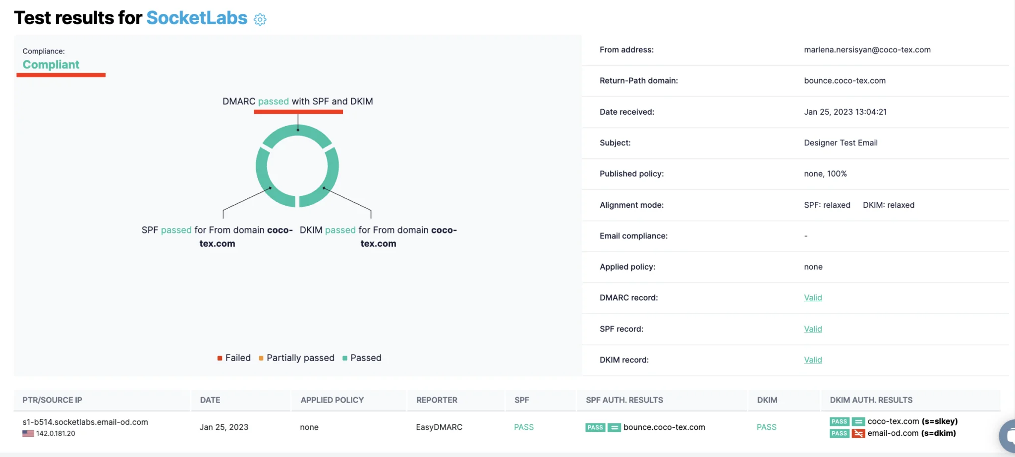Click aligned equals icon beside bounce.coco-tex.com
The height and width of the screenshot is (457, 1015).
click(x=614, y=427)
